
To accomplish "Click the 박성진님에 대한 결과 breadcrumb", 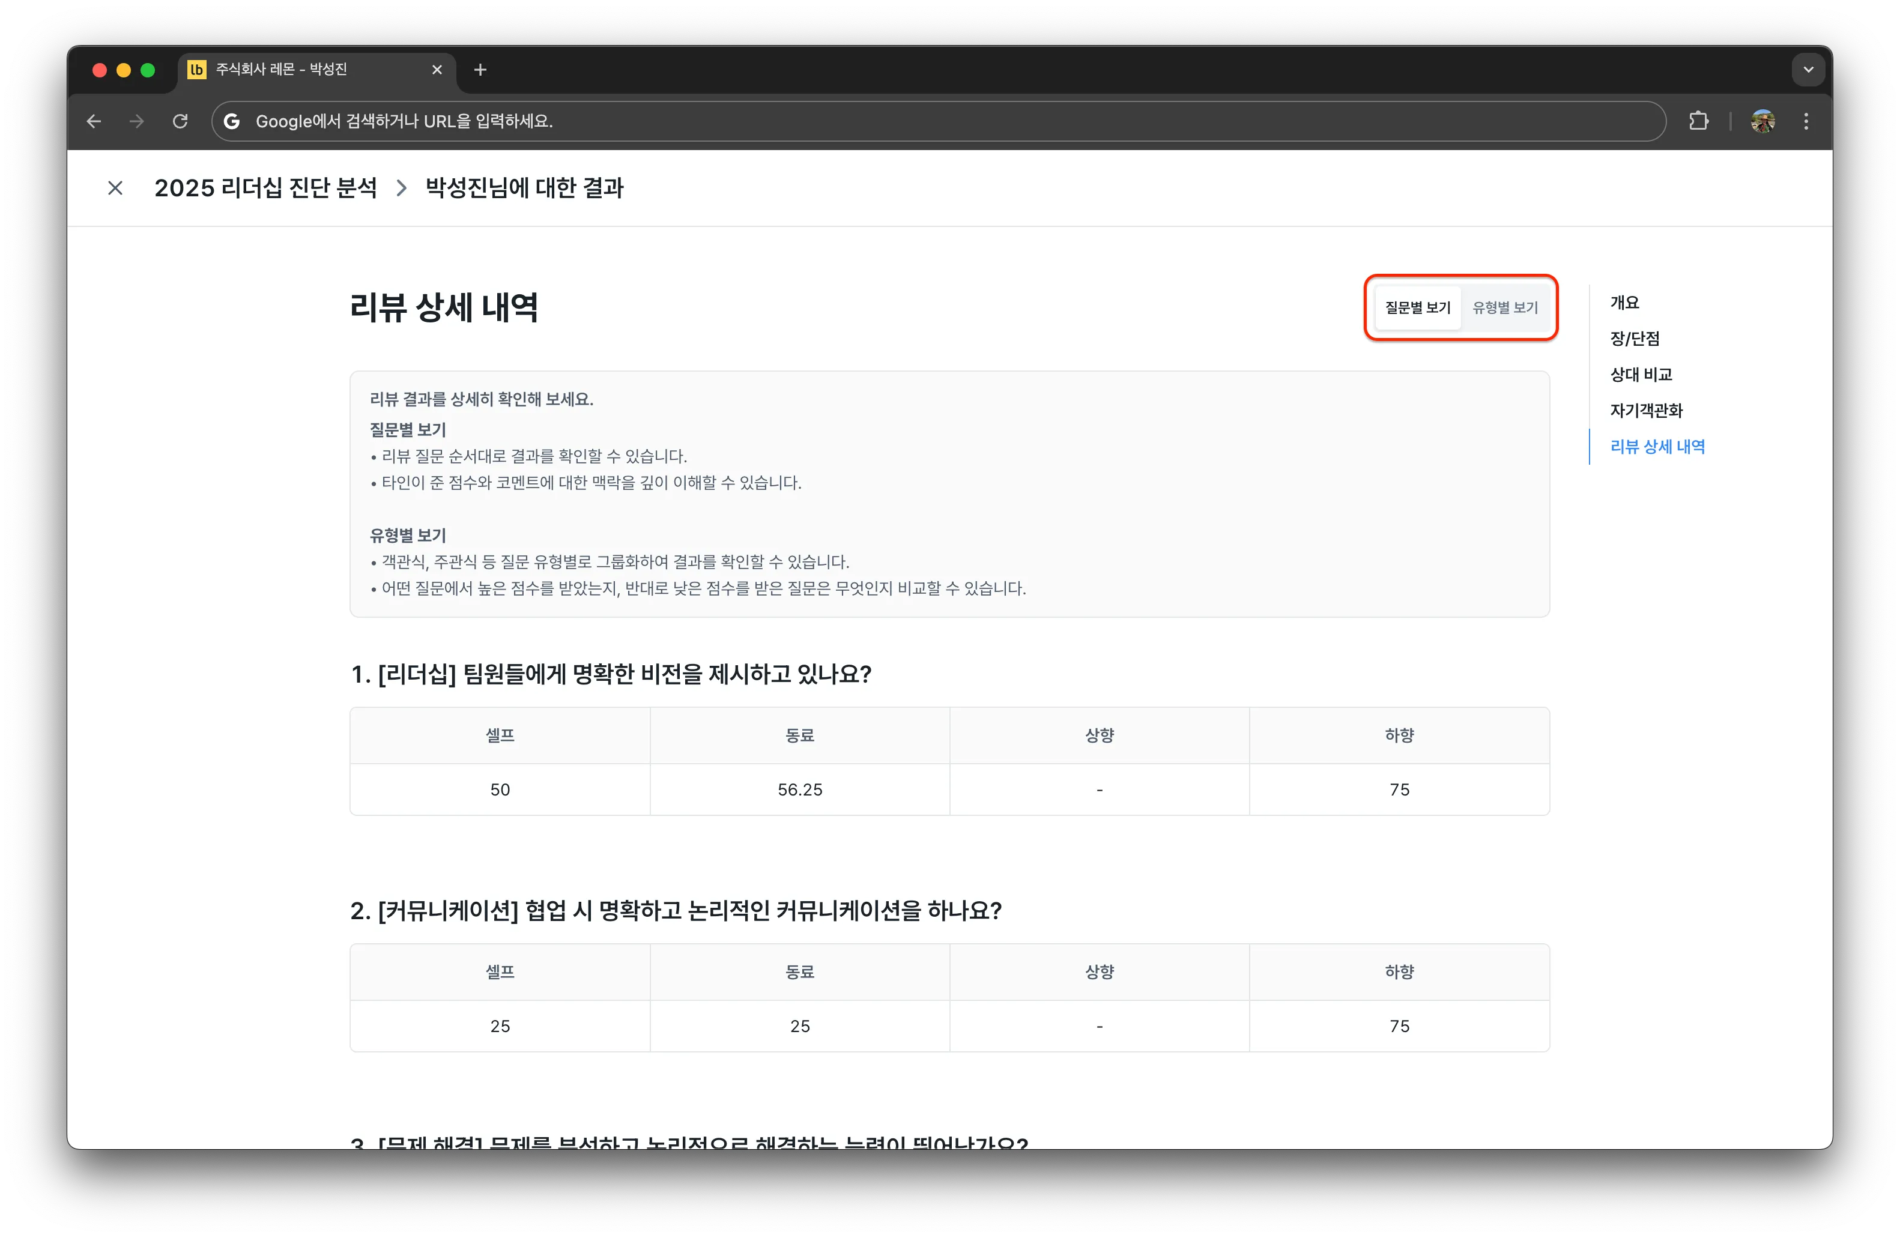I will (524, 189).
